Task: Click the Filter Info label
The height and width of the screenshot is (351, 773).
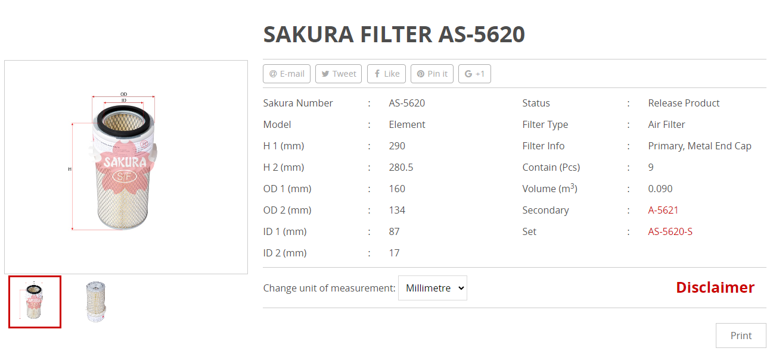Action: point(544,146)
